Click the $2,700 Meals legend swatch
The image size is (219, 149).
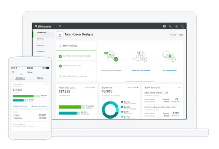click(122, 102)
